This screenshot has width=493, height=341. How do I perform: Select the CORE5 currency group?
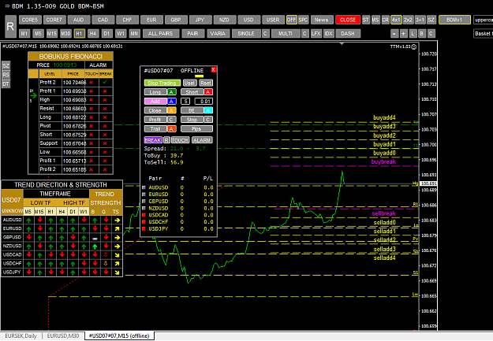[30, 20]
